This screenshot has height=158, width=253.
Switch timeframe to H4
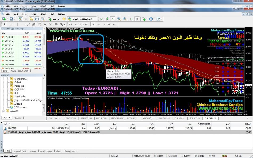point(98,24)
